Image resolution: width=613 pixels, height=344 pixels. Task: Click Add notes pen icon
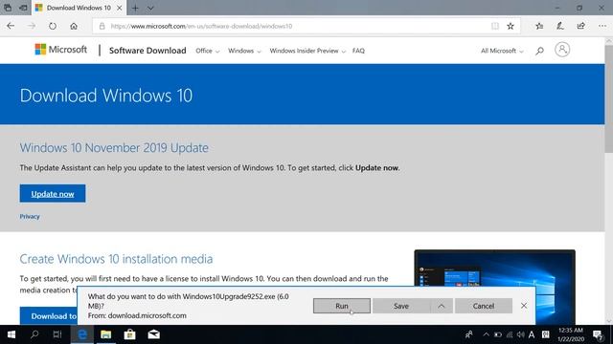pos(560,26)
